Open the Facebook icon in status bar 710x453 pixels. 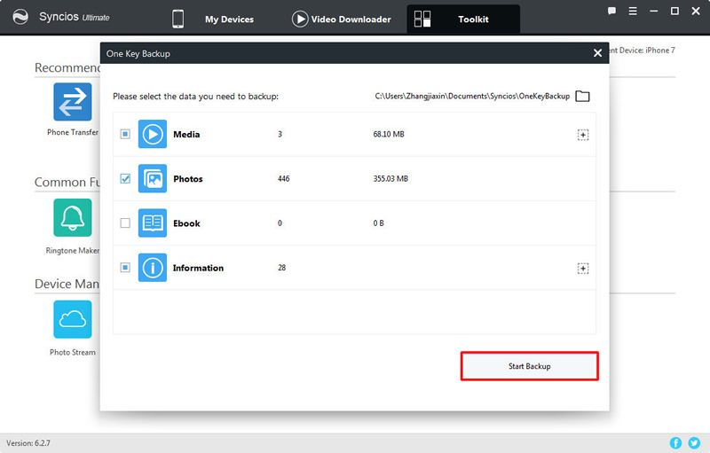pyautogui.click(x=675, y=443)
